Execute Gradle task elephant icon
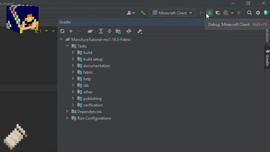The image size is (270, 152). click(90, 31)
